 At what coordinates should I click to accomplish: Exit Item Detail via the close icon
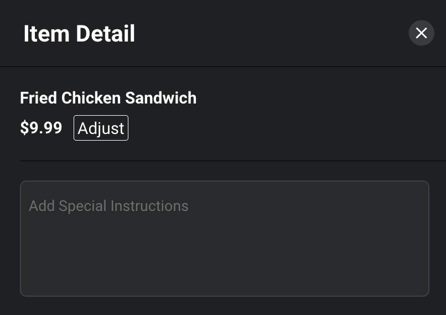pyautogui.click(x=421, y=33)
